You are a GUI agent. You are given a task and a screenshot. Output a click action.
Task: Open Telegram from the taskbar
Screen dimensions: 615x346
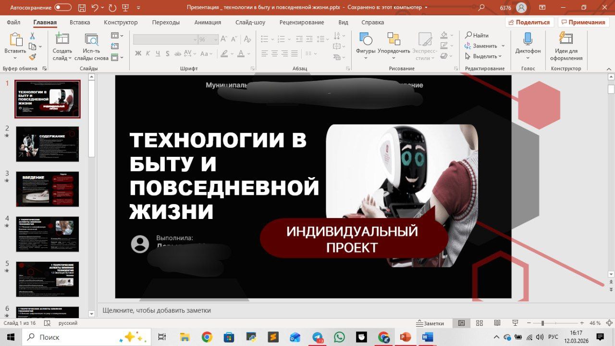[318, 337]
